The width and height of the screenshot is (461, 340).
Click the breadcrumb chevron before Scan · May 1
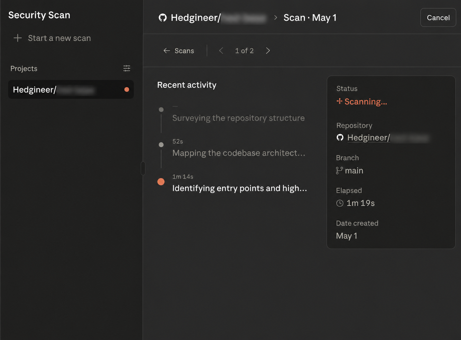pos(276,18)
